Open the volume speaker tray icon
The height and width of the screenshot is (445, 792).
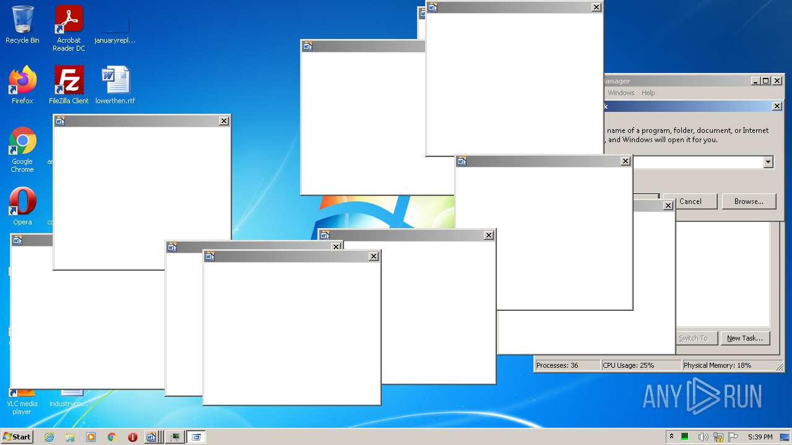pos(703,437)
